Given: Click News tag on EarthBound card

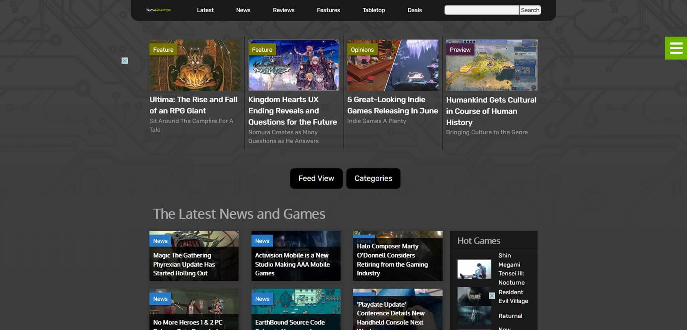Looking at the screenshot, I should (262, 299).
